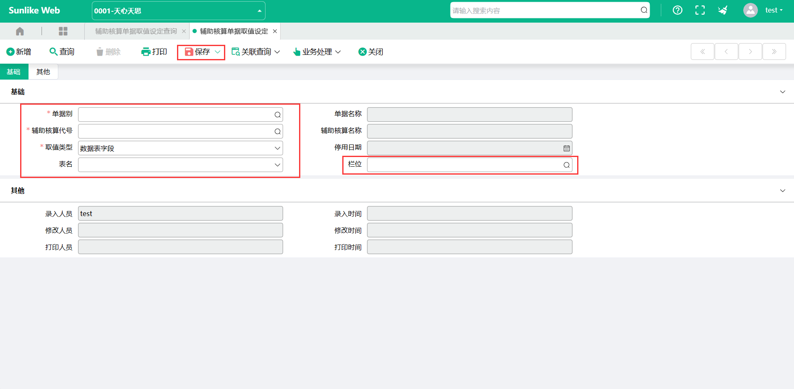This screenshot has height=389, width=794.
Task: Switch to the 基础 tab
Action: click(14, 72)
